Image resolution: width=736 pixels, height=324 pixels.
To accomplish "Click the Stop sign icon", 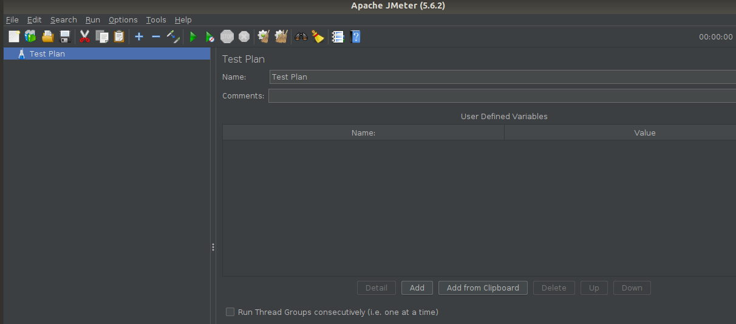I will point(227,37).
